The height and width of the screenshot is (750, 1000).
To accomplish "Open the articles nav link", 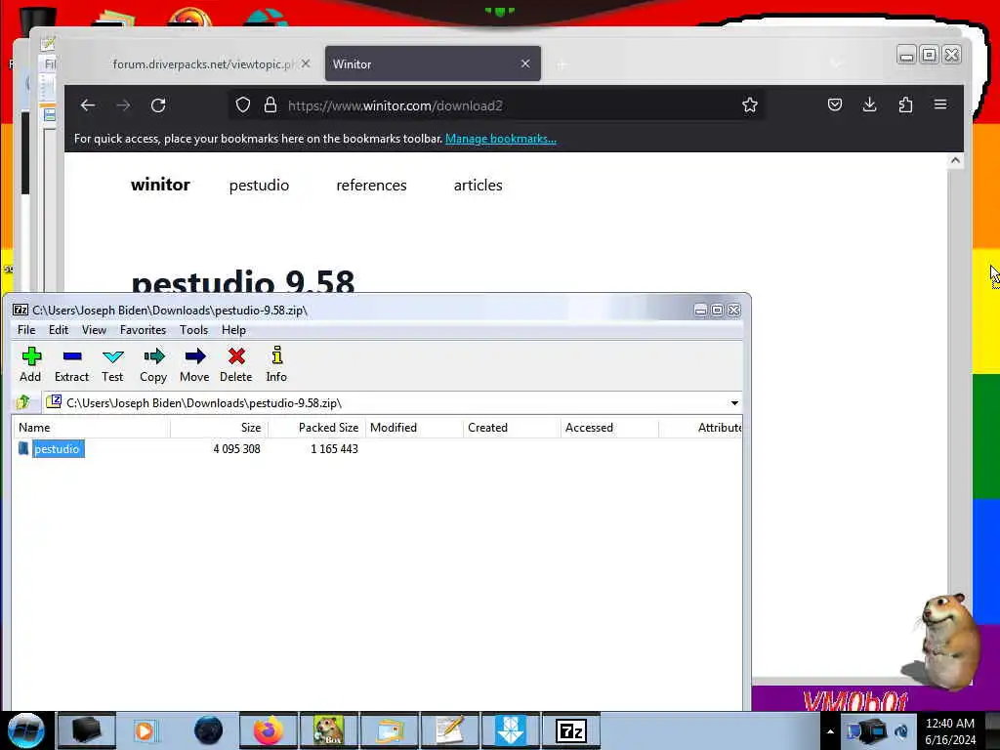I will tap(478, 185).
